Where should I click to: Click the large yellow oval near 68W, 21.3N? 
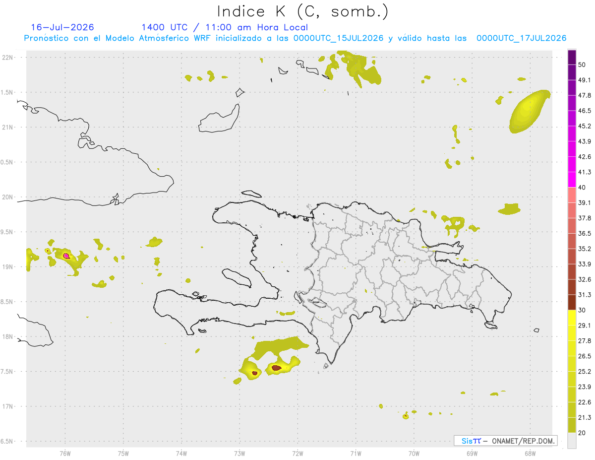(x=530, y=112)
